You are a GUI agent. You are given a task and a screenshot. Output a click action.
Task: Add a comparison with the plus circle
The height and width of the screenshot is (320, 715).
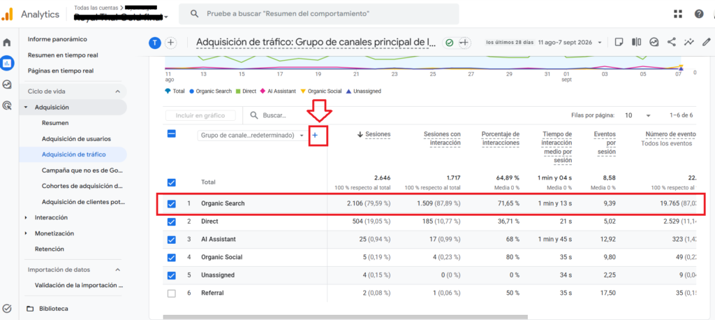tap(170, 43)
